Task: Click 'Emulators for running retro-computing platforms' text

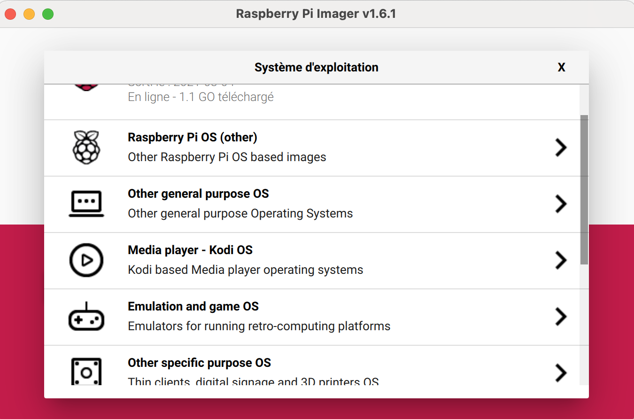Action: click(x=259, y=326)
